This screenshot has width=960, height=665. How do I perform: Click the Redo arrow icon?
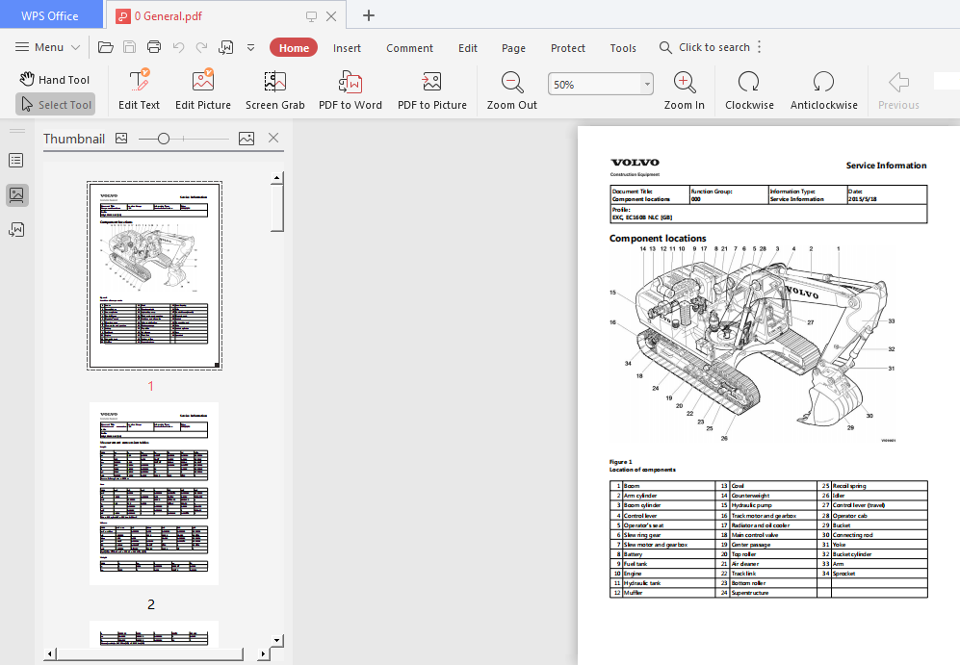coord(201,47)
